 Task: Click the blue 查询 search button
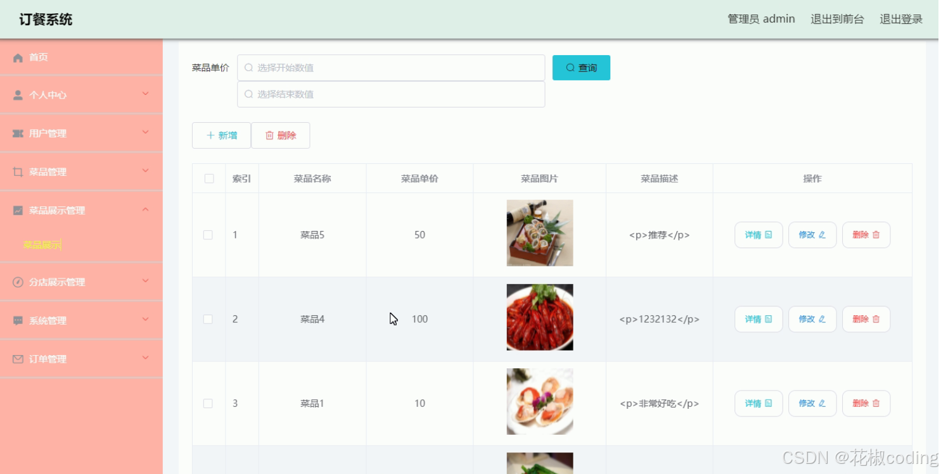(x=581, y=67)
